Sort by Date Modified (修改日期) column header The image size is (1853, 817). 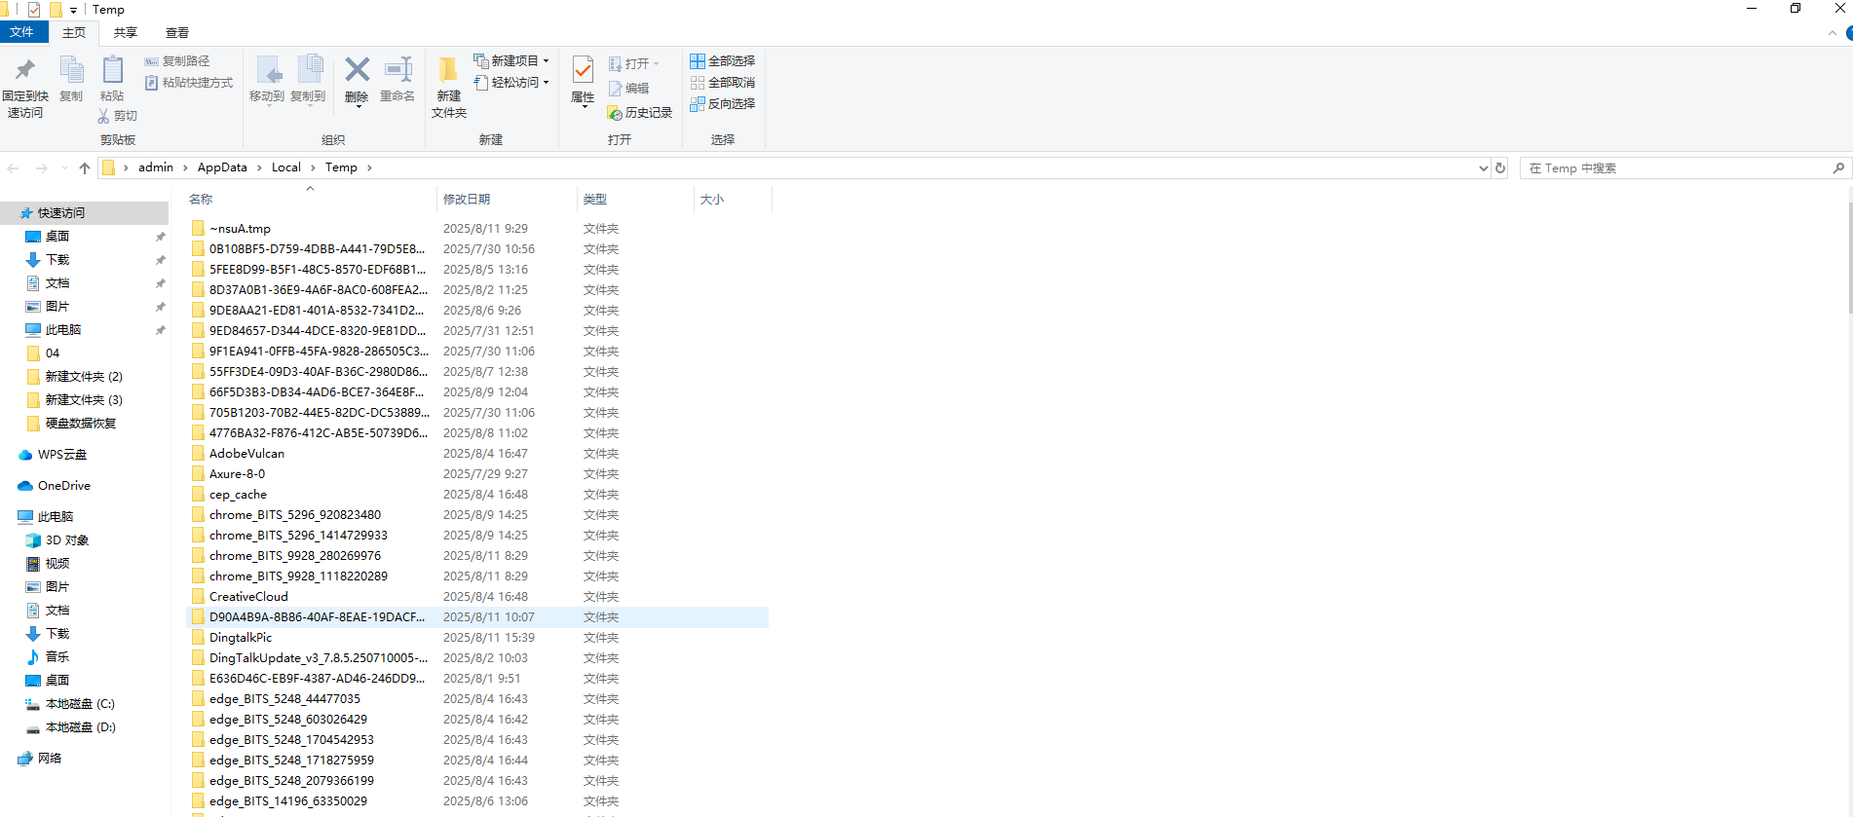pyautogui.click(x=467, y=200)
